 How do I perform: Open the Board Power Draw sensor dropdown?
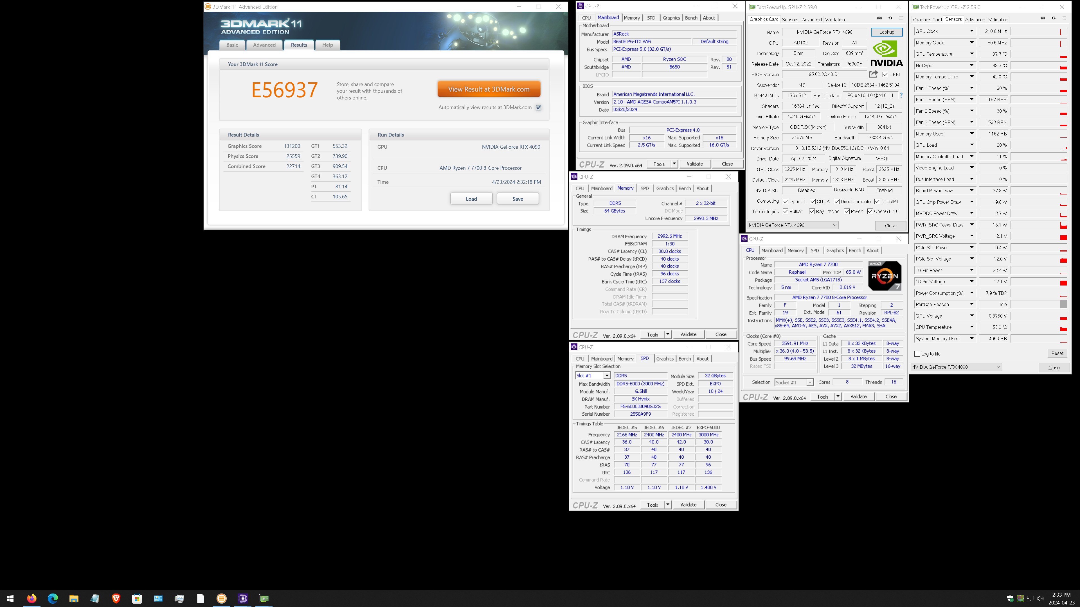click(x=971, y=190)
